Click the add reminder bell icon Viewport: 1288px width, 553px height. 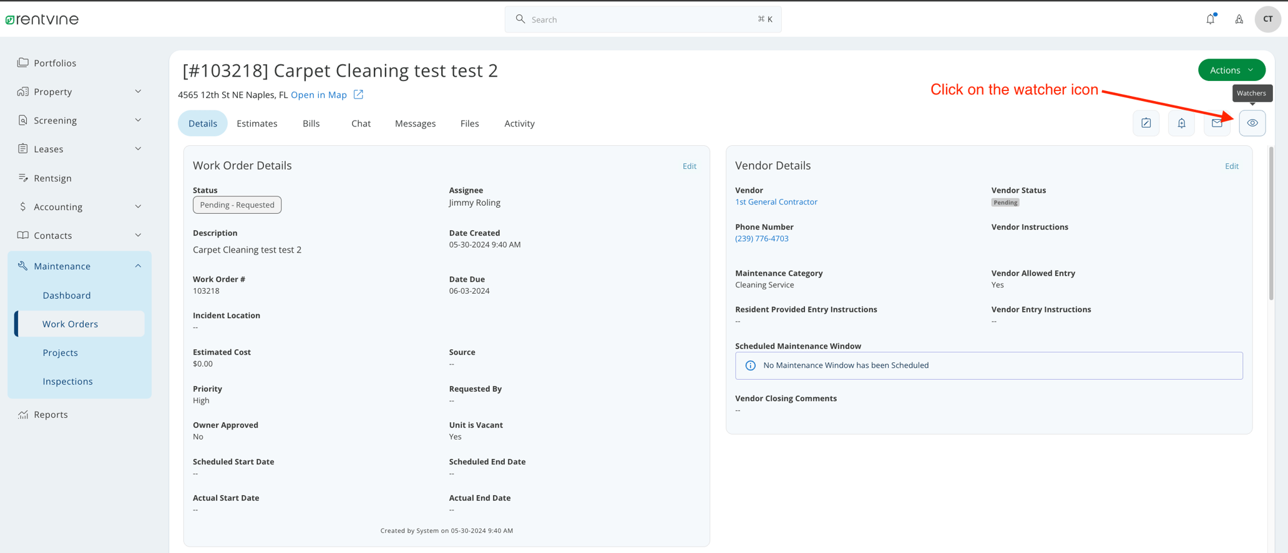[x=1181, y=123]
